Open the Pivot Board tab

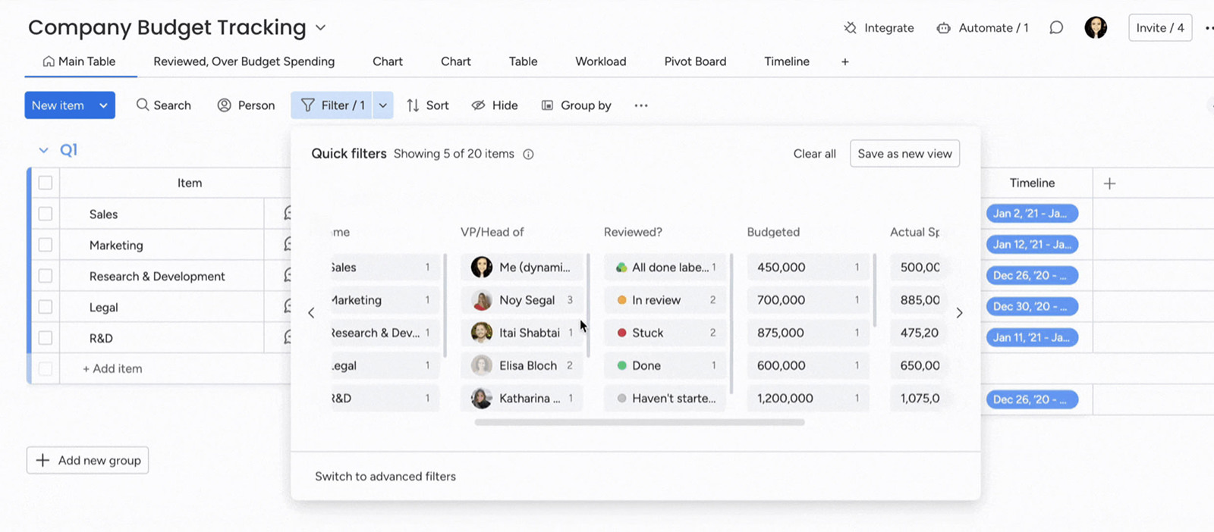[x=695, y=62]
